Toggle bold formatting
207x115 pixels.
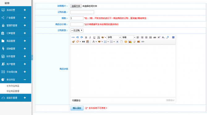tap(86, 37)
